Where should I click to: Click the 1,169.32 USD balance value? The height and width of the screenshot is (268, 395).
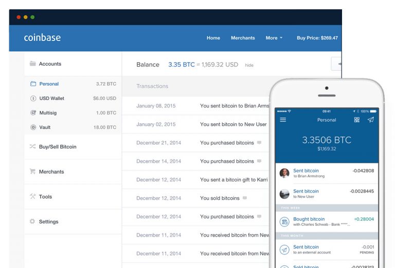point(220,65)
